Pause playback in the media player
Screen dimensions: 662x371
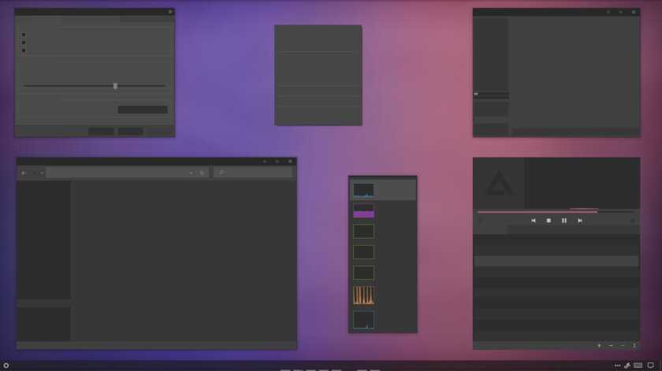tap(564, 221)
